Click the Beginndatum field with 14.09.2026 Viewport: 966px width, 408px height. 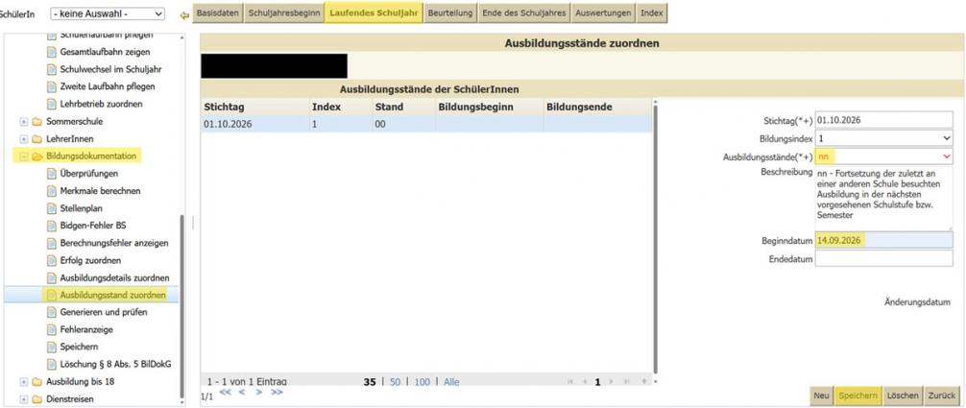coord(884,240)
